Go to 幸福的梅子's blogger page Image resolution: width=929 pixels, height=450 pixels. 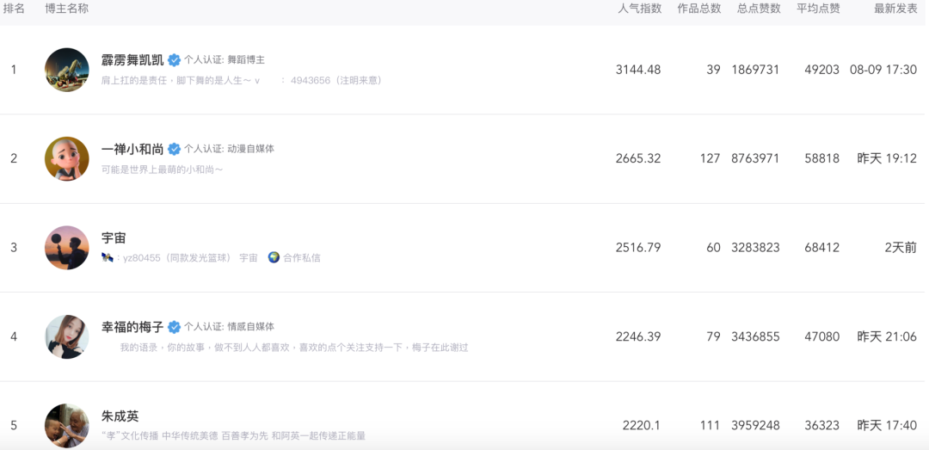[x=132, y=327]
